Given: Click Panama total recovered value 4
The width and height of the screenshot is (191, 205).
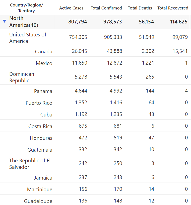Looking at the screenshot, I should point(187,91).
